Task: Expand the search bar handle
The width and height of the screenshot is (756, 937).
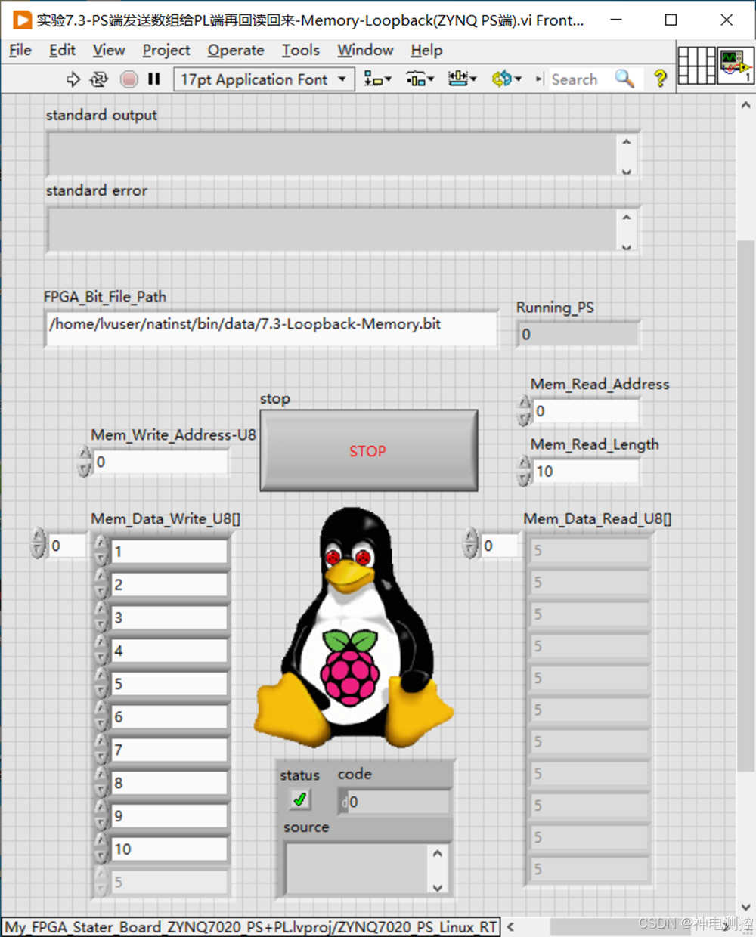Action: [x=539, y=79]
